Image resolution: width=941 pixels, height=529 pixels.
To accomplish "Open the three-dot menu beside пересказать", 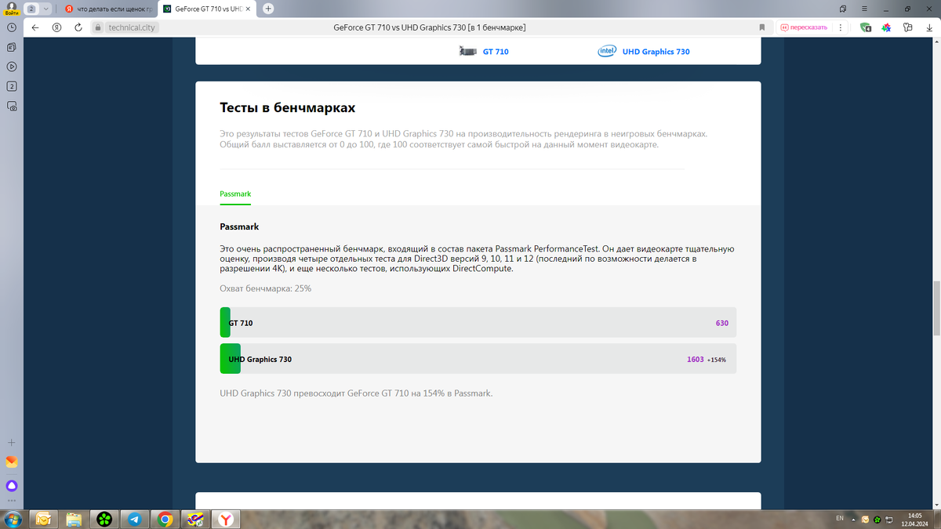I will tap(840, 27).
